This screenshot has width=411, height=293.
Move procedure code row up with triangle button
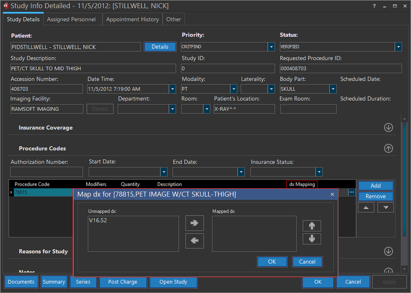click(x=366, y=208)
